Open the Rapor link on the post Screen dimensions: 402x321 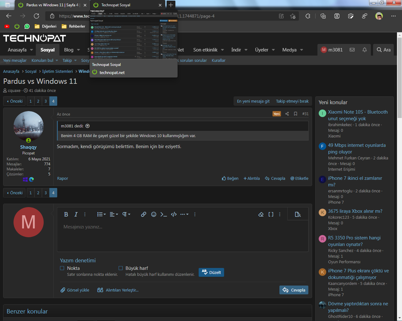click(x=63, y=178)
